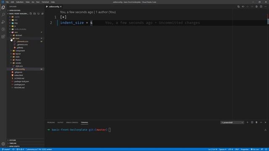
Task: Maximize the terminal panel with up chevron
Action: 261,122
